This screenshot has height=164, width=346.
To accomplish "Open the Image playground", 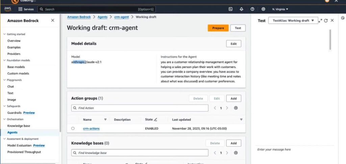I will click(x=12, y=100).
